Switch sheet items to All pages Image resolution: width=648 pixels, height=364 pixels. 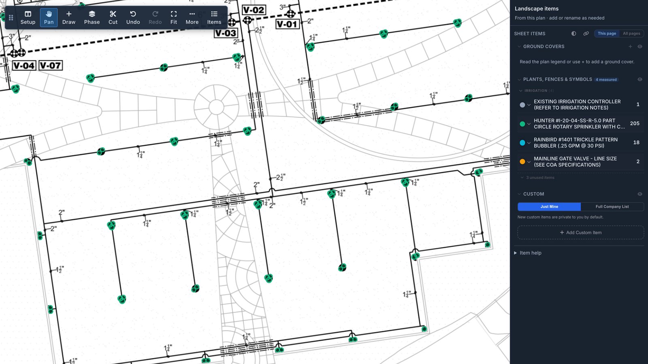pos(631,34)
